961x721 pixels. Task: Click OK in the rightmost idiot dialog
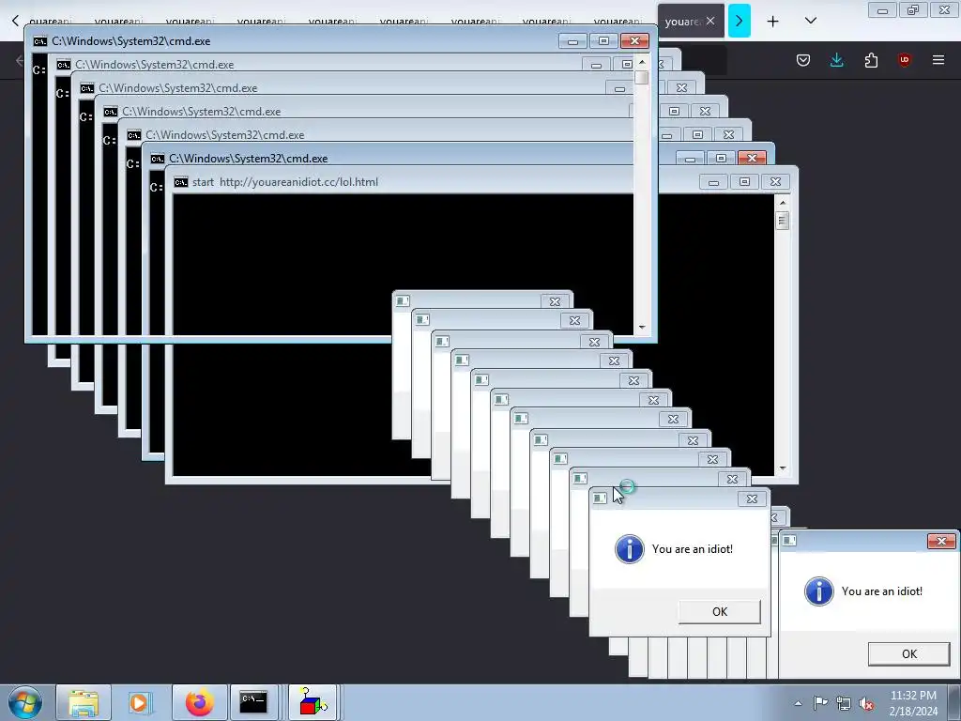coord(908,653)
